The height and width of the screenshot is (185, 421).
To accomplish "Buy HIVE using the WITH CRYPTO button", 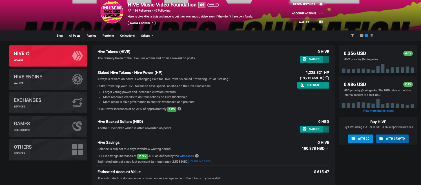I will point(392,139).
